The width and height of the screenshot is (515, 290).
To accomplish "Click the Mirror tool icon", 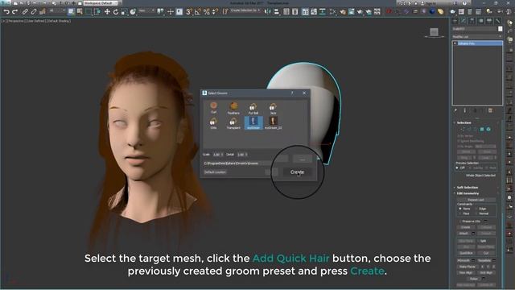I will point(268,12).
